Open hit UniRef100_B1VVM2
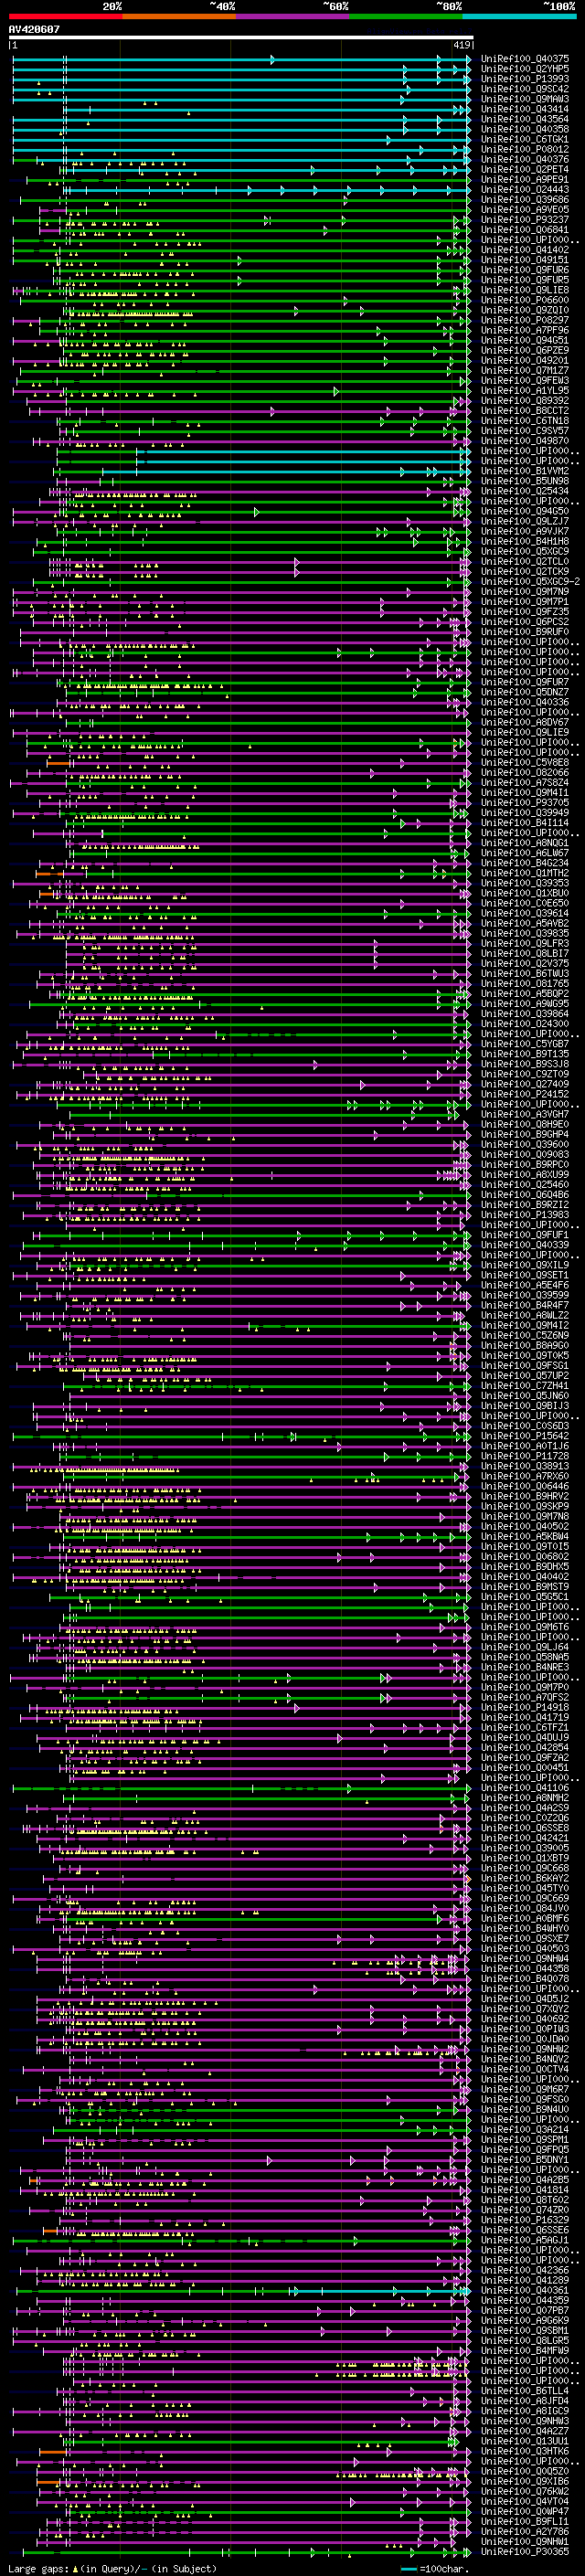Viewport: 585px width, 2576px height. tap(525, 471)
